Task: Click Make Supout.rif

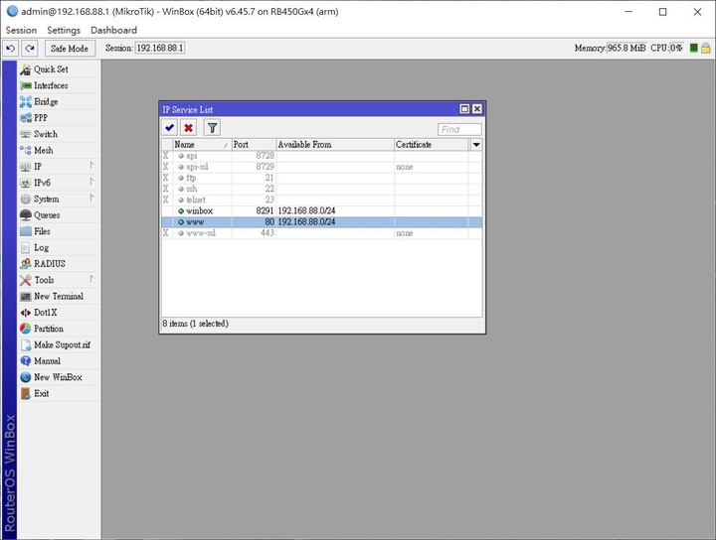Action: click(59, 345)
